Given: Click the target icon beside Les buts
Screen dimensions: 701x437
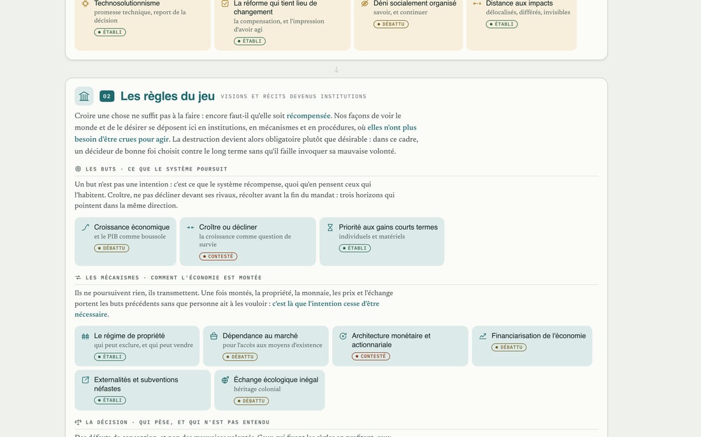Looking at the screenshot, I should [x=78, y=169].
